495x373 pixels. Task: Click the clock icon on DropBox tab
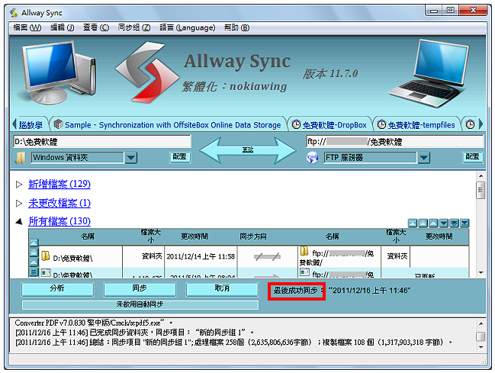point(296,124)
